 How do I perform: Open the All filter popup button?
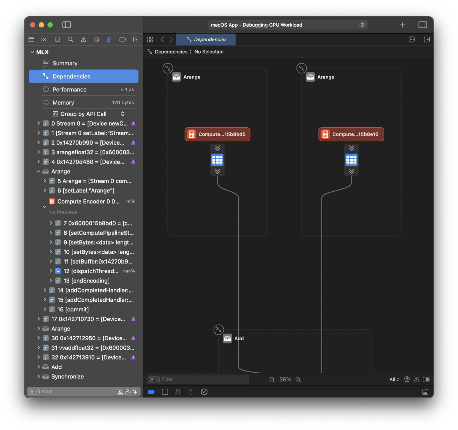point(394,380)
